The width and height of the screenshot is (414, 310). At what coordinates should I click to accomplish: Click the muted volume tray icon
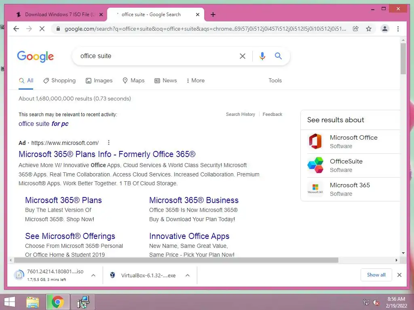(x=376, y=302)
